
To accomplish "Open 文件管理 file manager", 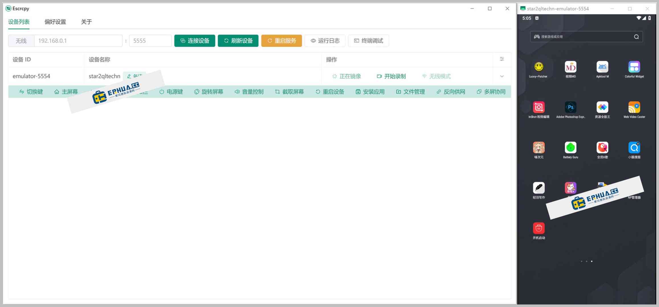I will (410, 92).
